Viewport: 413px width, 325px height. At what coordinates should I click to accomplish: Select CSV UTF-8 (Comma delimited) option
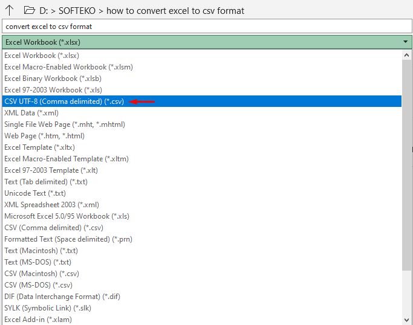click(x=64, y=101)
